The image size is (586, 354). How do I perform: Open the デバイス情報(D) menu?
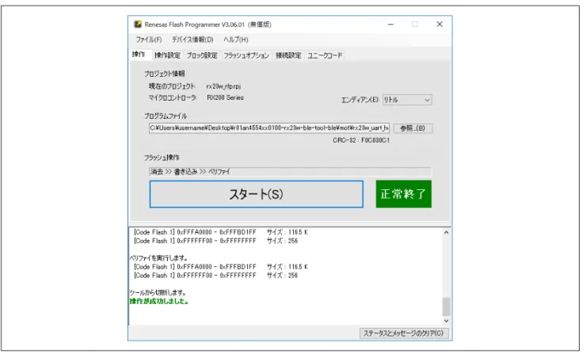[192, 40]
